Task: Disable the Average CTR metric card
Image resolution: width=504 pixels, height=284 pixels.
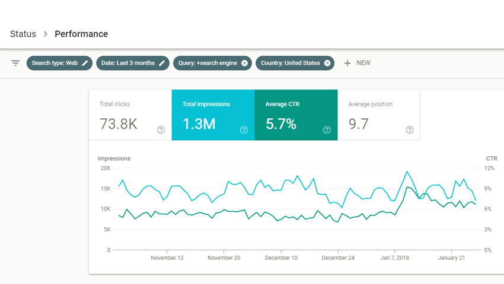Action: click(x=291, y=115)
